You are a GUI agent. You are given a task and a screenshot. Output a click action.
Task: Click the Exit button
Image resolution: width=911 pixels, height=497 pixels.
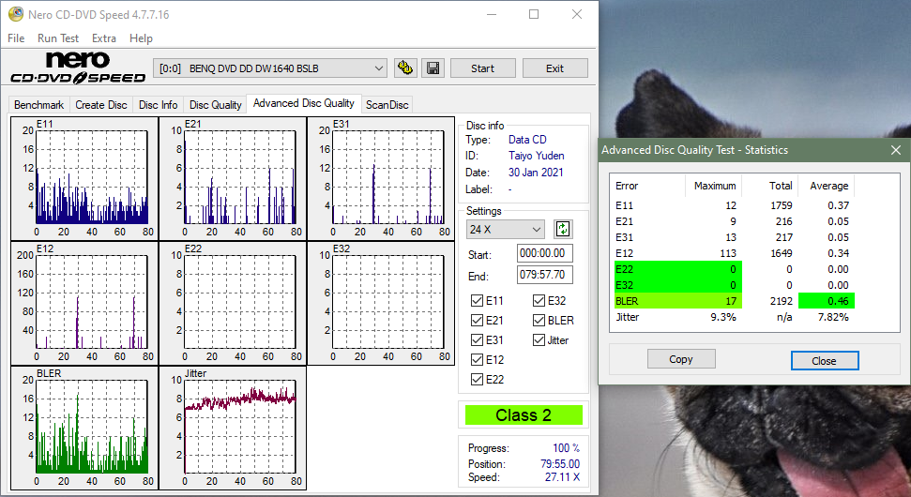[554, 68]
